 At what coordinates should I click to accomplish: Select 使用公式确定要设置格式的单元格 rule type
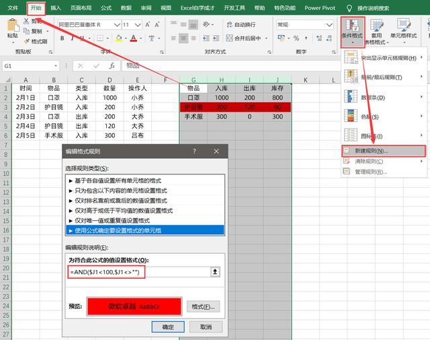point(148,231)
